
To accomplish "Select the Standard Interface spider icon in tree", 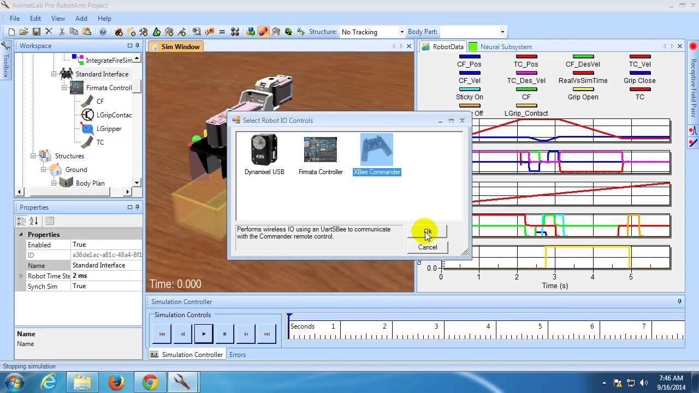I will (x=67, y=74).
